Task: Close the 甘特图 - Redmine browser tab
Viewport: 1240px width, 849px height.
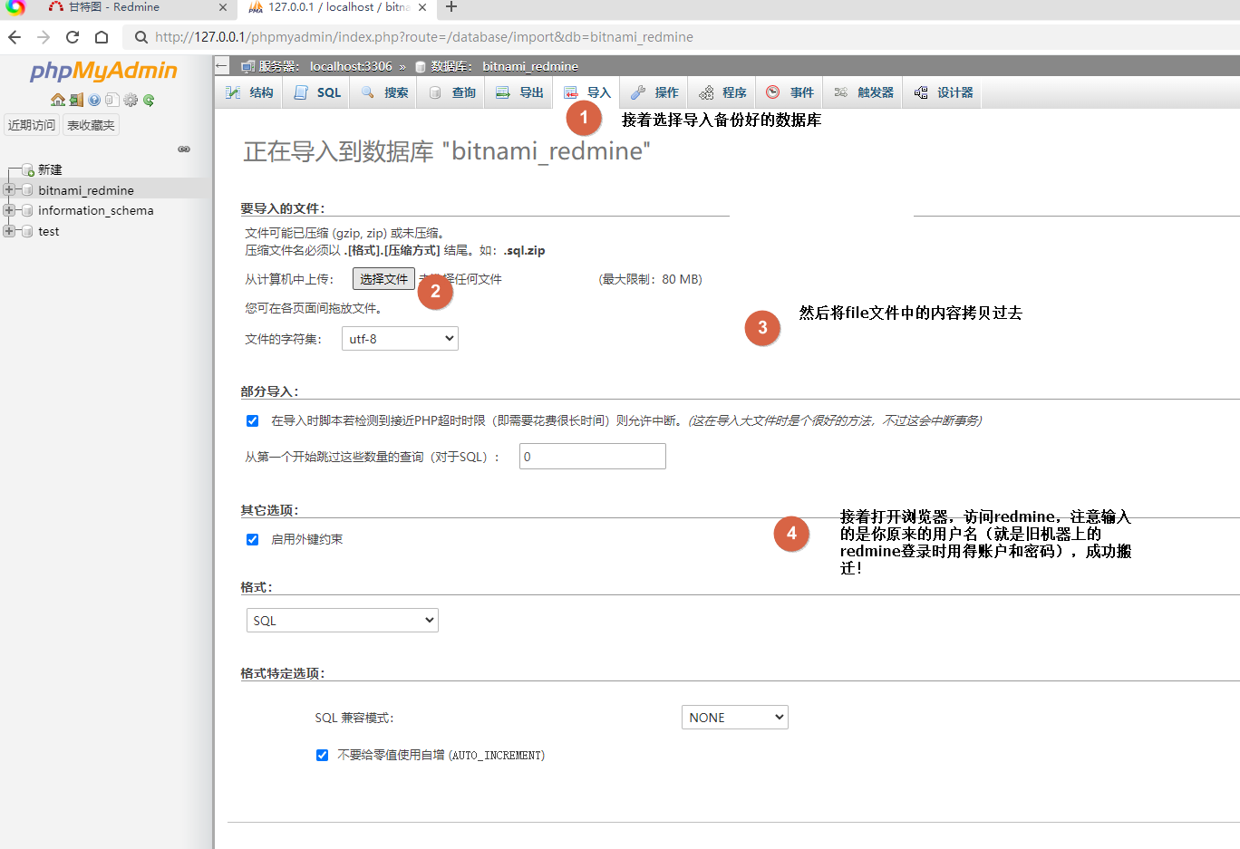Action: coord(223,7)
